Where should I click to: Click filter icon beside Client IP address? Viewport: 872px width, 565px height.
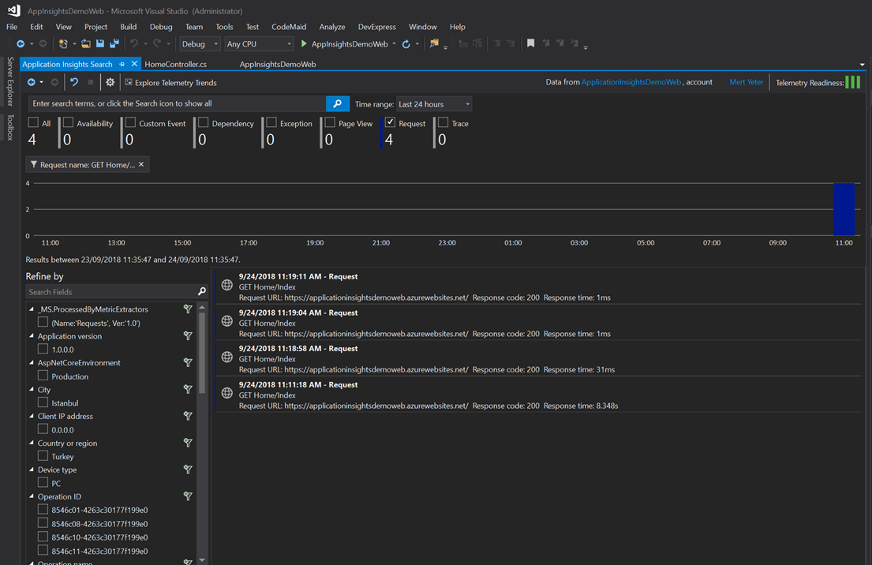[x=188, y=416]
